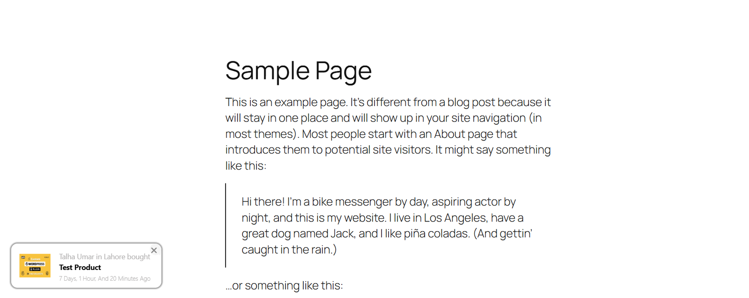Screen dimensions: 749x298
Task: Click the words 'aspiring actor' in the quote
Action: coord(466,202)
